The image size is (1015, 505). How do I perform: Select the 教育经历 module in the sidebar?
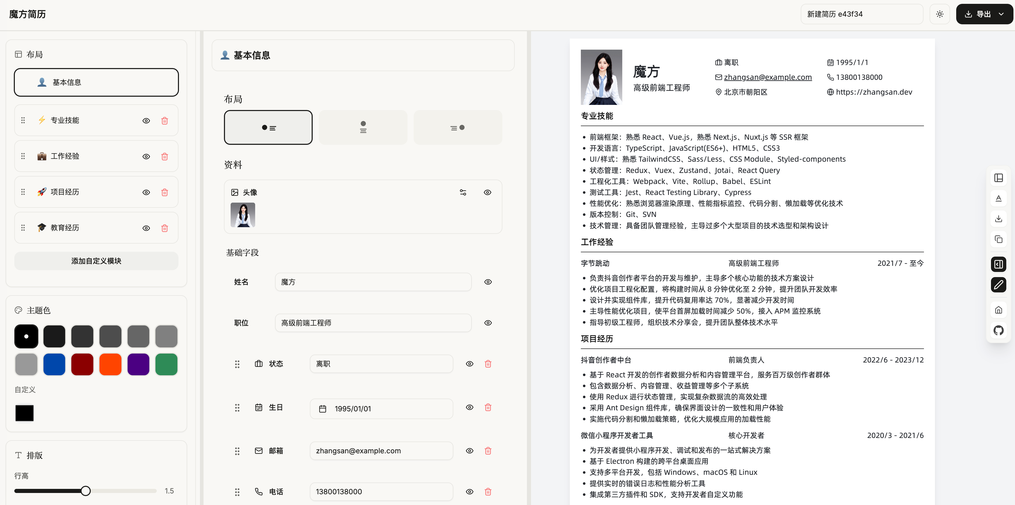coord(96,228)
